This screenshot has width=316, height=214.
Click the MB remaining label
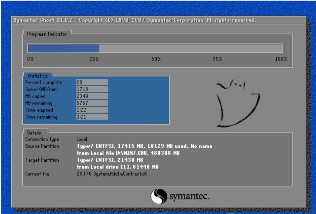[39, 103]
